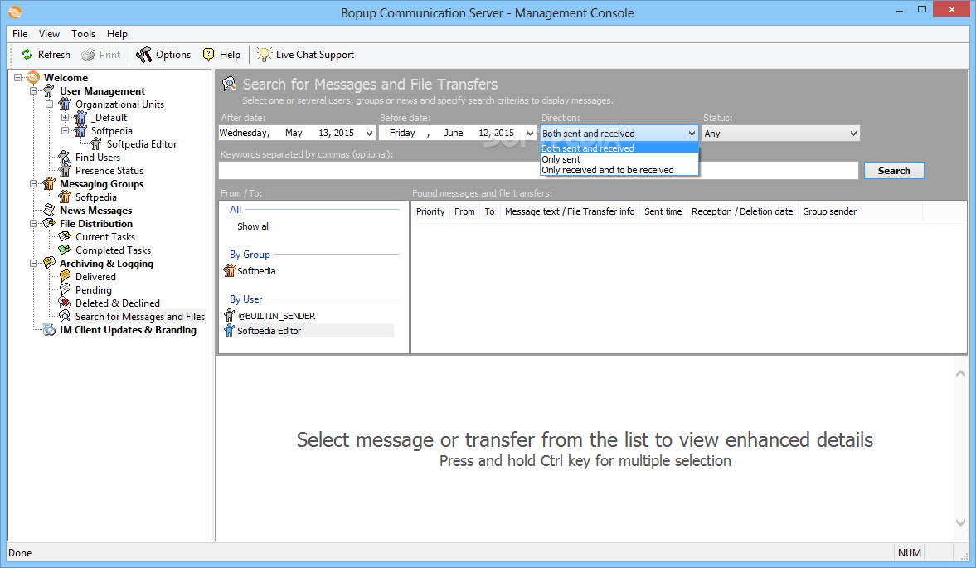Click the Group sender column header
The width and height of the screenshot is (976, 568).
pyautogui.click(x=860, y=211)
